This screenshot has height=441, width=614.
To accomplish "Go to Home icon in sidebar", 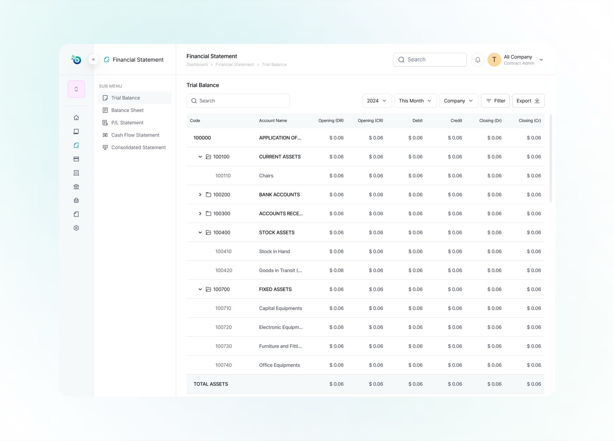I will pos(76,117).
